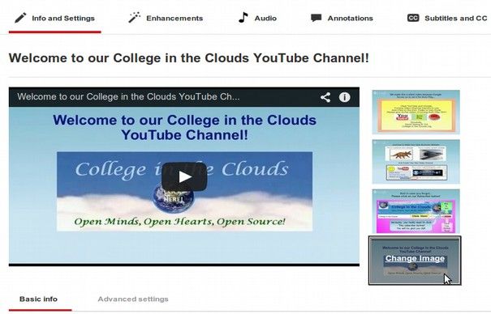This screenshot has height=314, width=491.
Task: Click the info icon in the video player
Action: (x=344, y=97)
